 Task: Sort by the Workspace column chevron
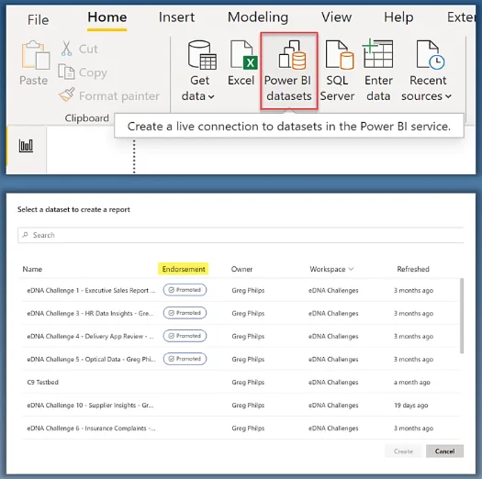[x=351, y=269]
